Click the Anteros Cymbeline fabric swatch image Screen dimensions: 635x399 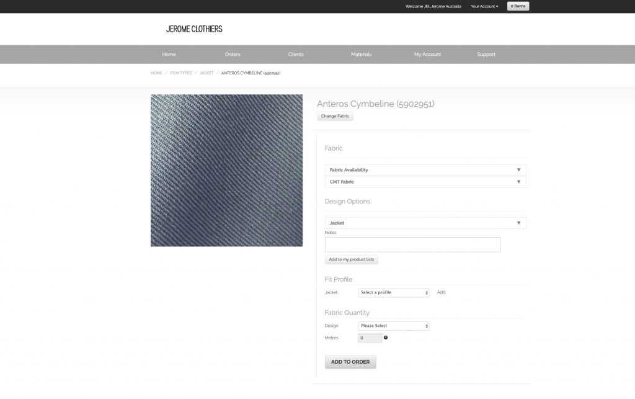[x=226, y=171]
